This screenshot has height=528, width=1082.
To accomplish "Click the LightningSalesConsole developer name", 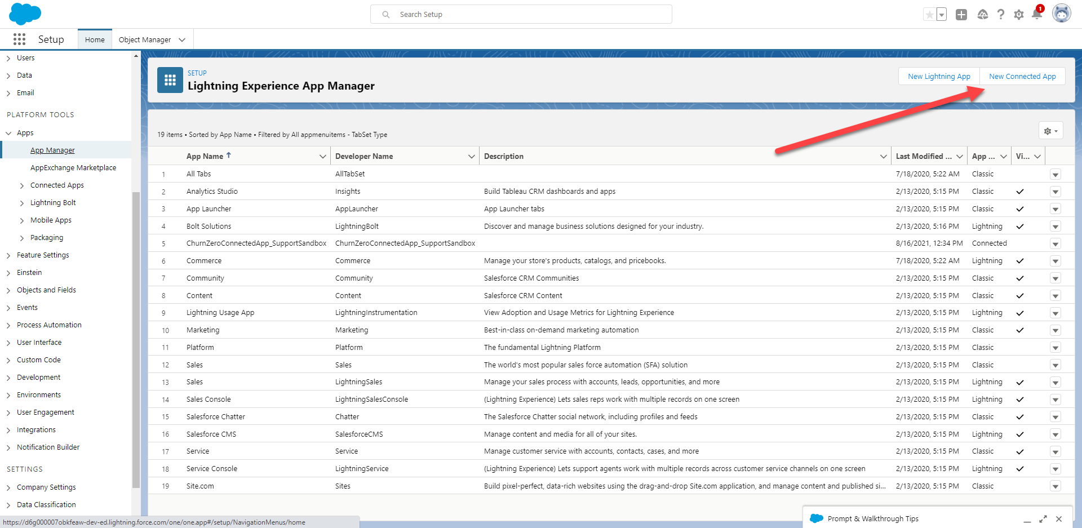I will point(371,400).
